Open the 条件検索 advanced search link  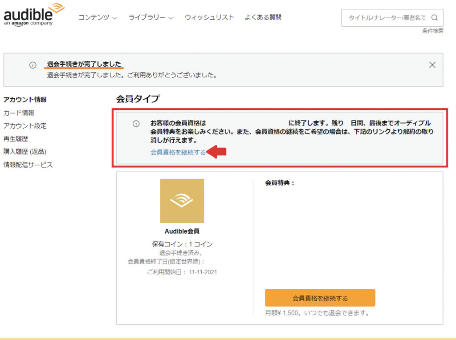pos(433,31)
